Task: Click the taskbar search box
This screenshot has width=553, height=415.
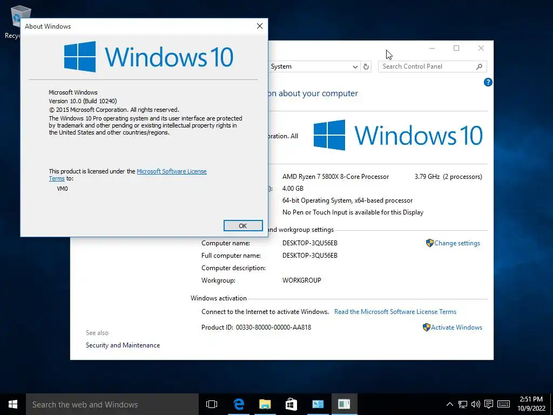Action: tap(112, 404)
